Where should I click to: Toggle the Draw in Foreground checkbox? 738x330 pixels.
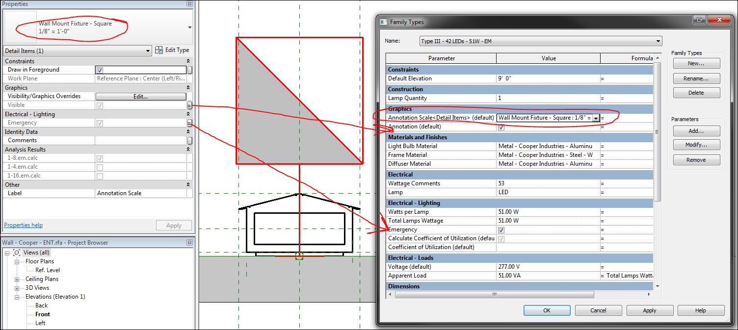[x=101, y=69]
